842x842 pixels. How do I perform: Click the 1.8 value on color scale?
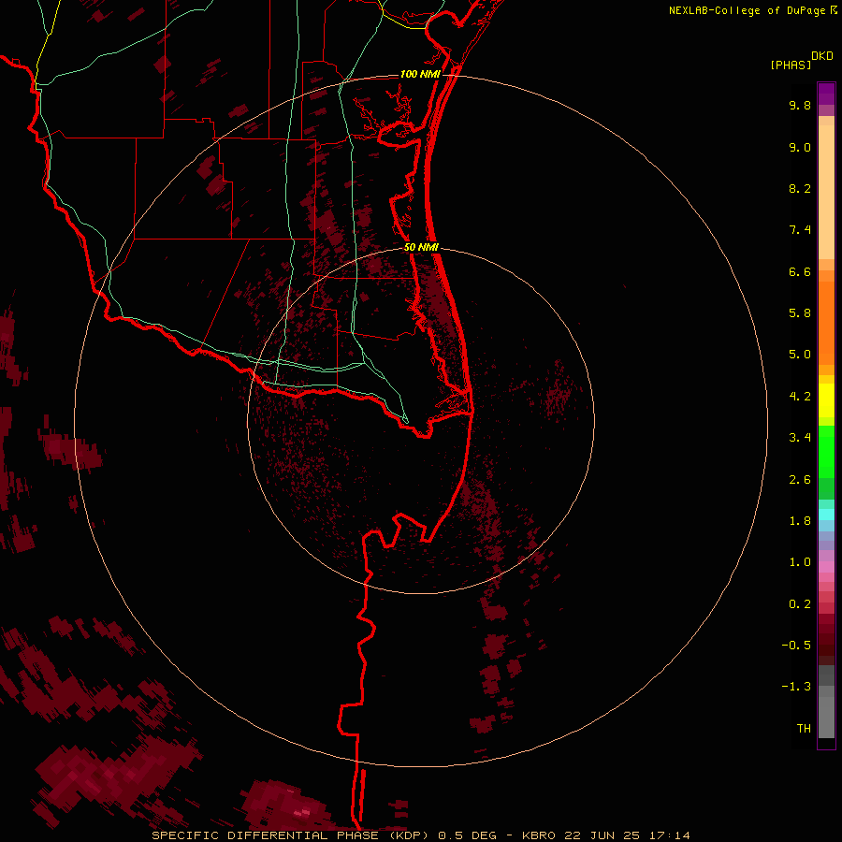coord(800,521)
